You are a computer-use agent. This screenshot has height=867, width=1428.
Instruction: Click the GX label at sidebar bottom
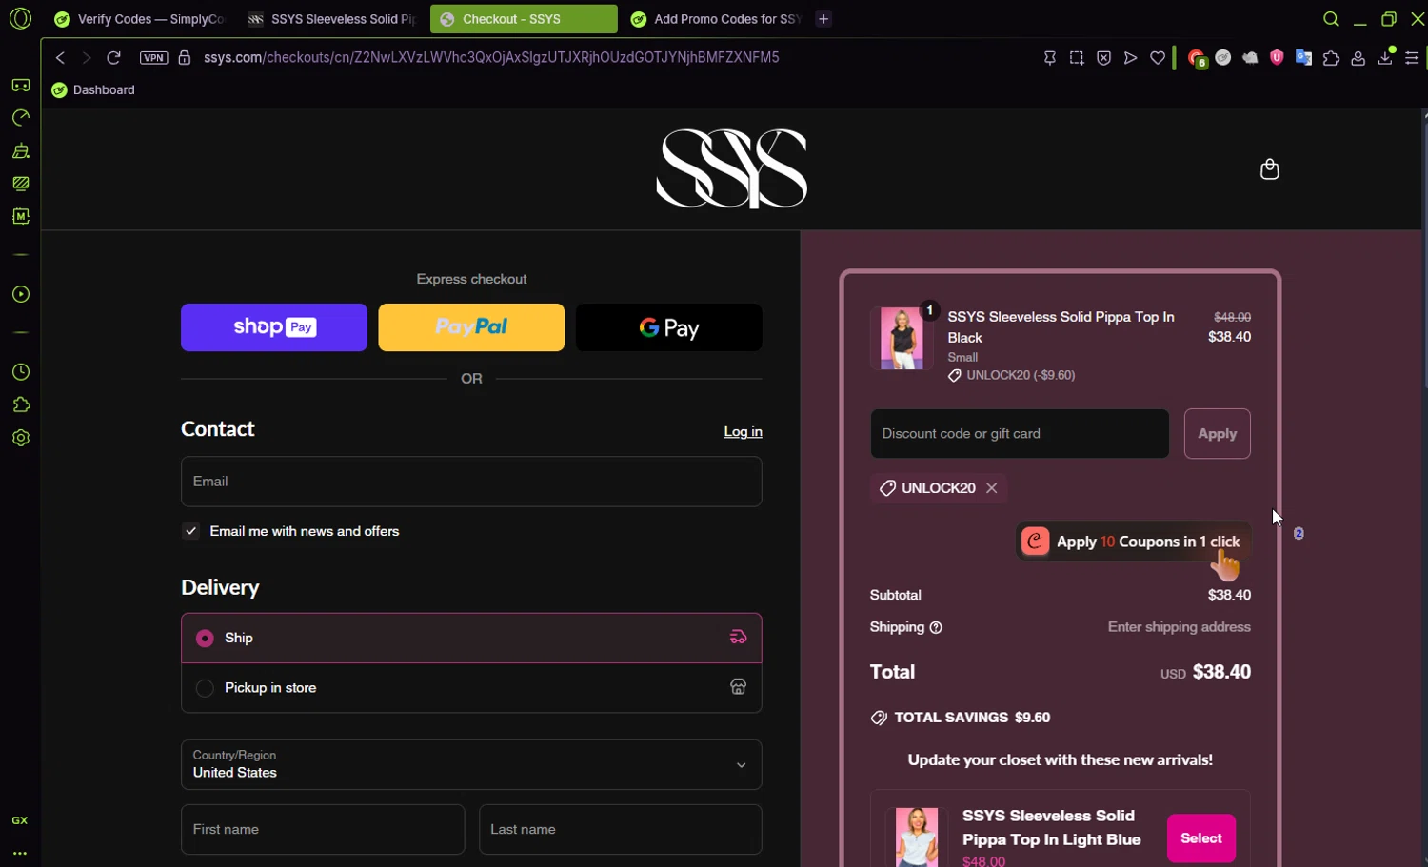coord(20,820)
